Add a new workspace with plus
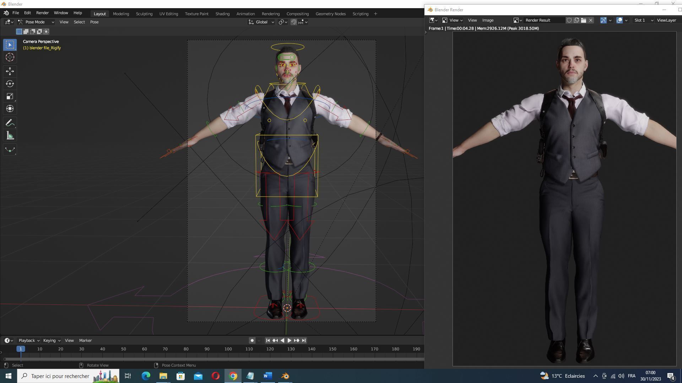682x383 pixels. [375, 14]
